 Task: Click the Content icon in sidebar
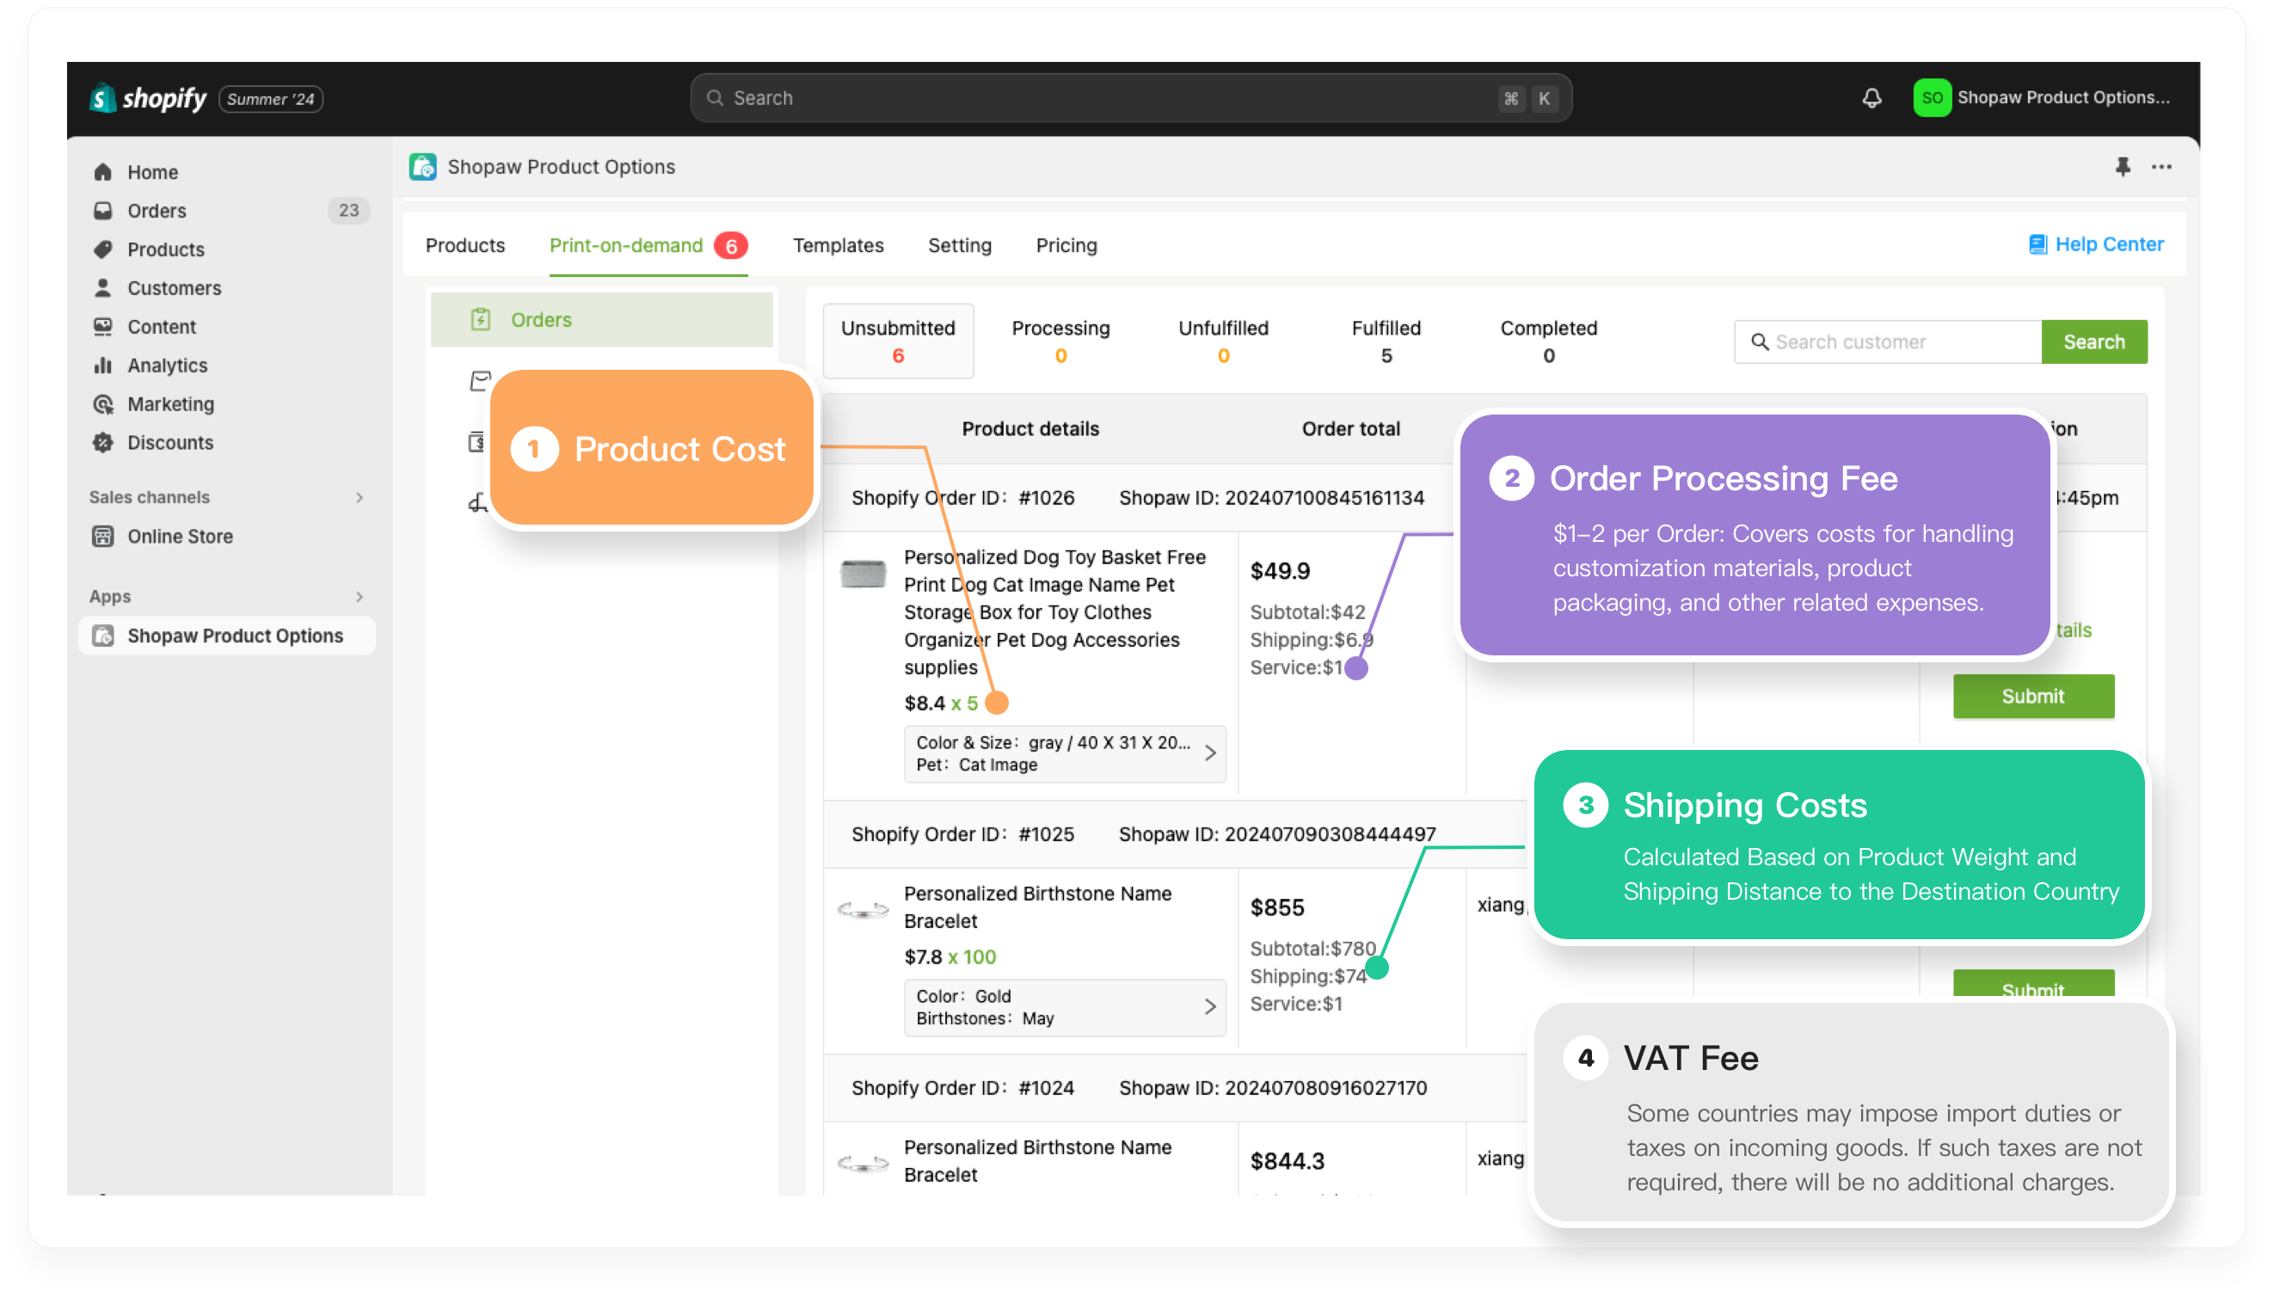pyautogui.click(x=103, y=327)
